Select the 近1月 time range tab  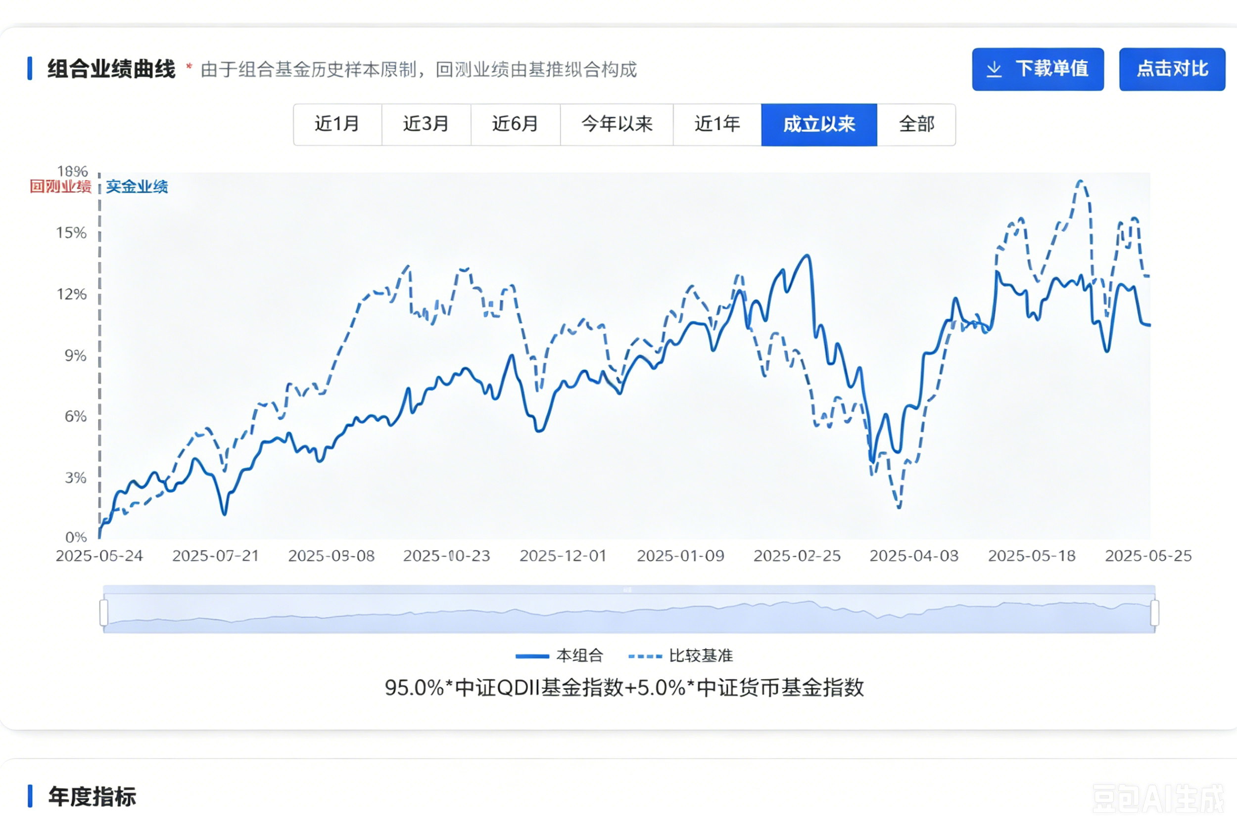click(x=337, y=125)
